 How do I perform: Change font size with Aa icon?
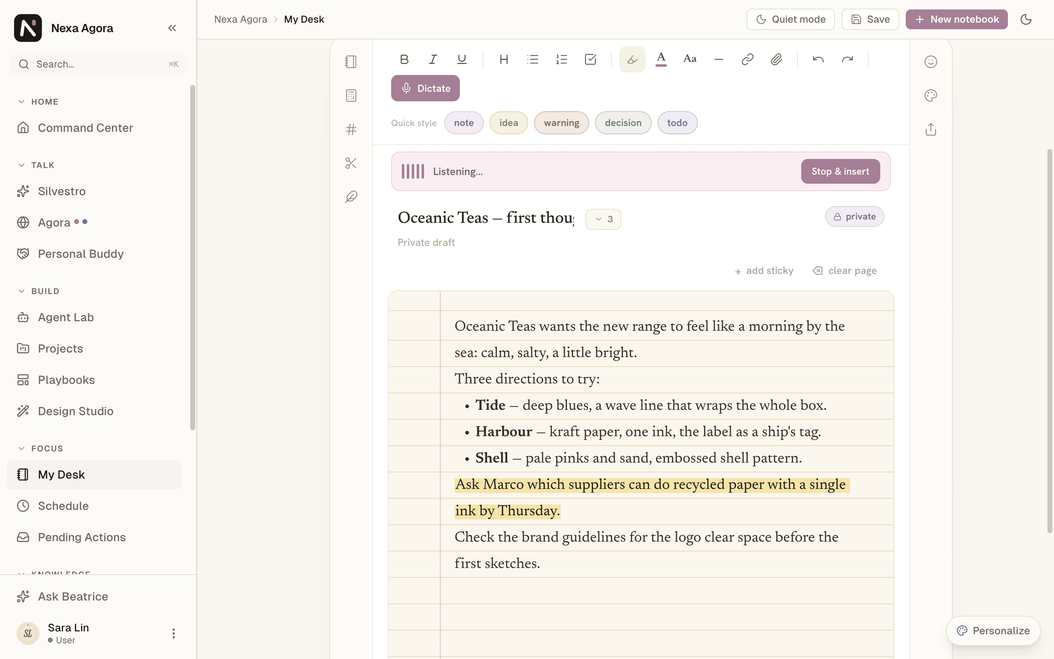click(x=690, y=59)
